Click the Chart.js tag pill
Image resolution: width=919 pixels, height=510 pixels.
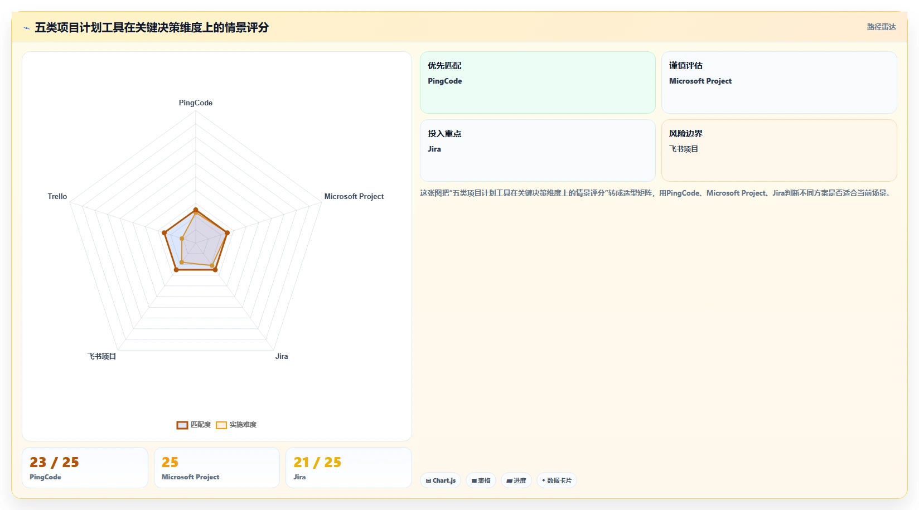click(x=441, y=480)
